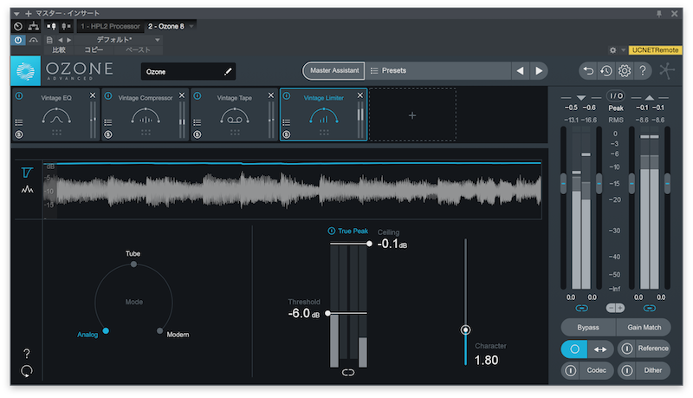The image size is (693, 398).
Task: Select gain reduction trace view icon
Action: (x=27, y=173)
